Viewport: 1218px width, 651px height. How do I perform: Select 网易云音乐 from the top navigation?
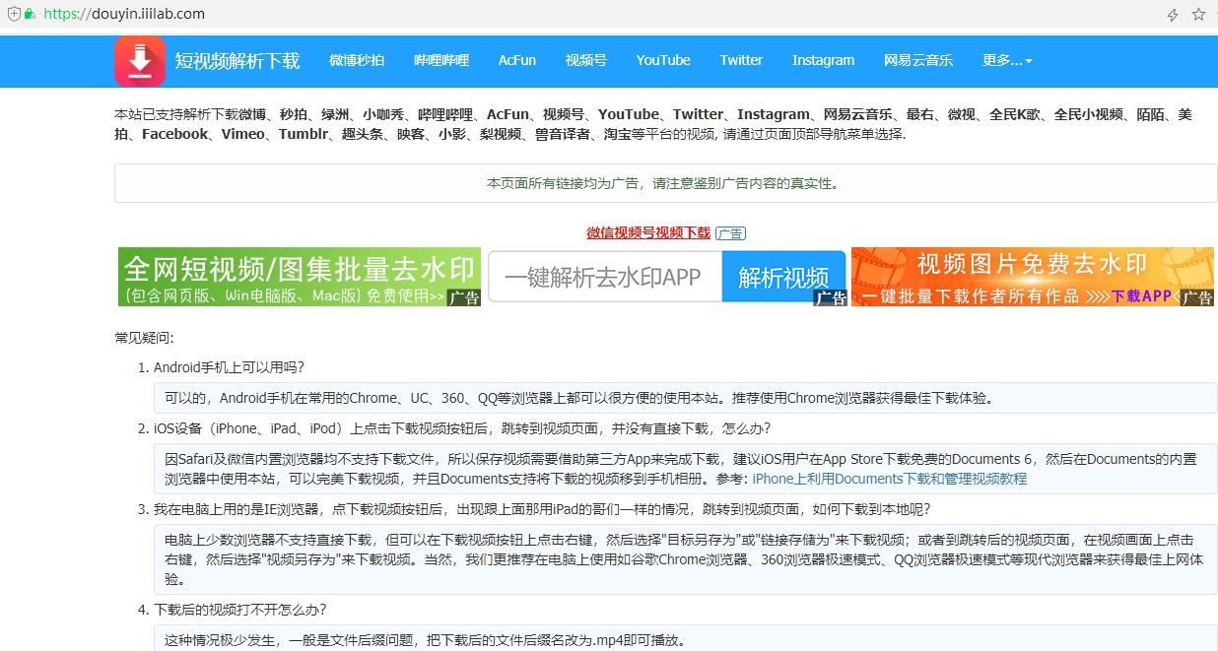coord(918,60)
